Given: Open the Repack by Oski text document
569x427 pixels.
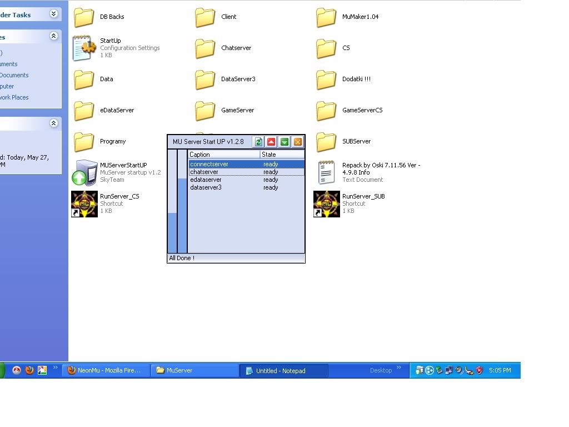Looking at the screenshot, I should coord(327,172).
